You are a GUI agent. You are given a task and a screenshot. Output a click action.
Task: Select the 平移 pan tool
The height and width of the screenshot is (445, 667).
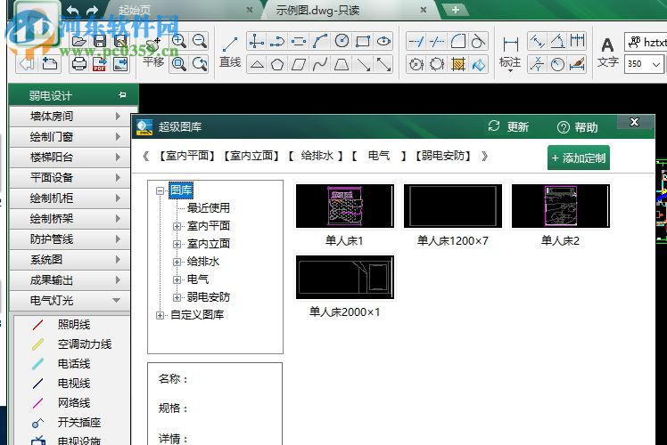[x=153, y=53]
